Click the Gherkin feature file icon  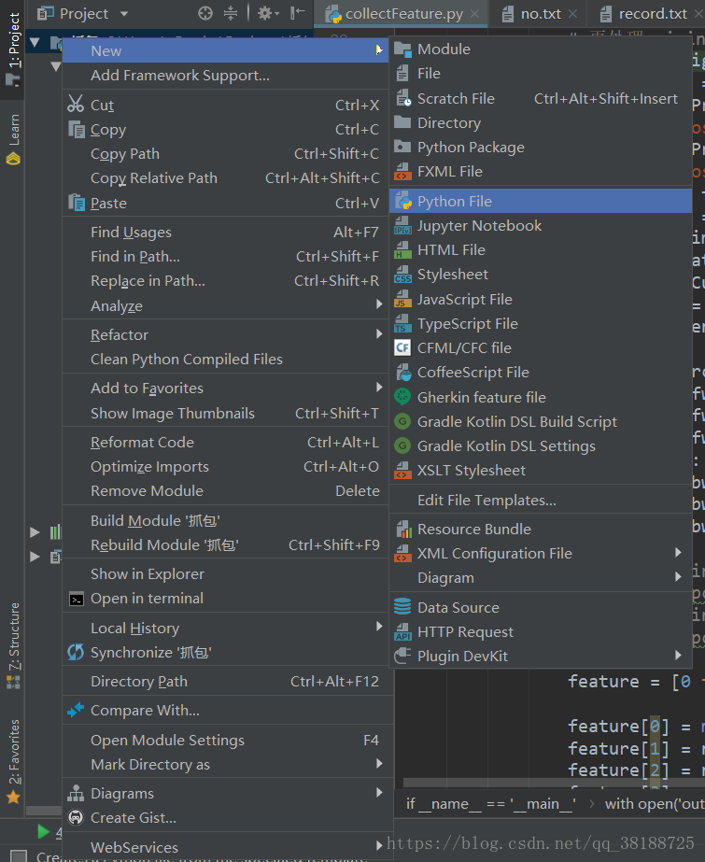point(402,397)
